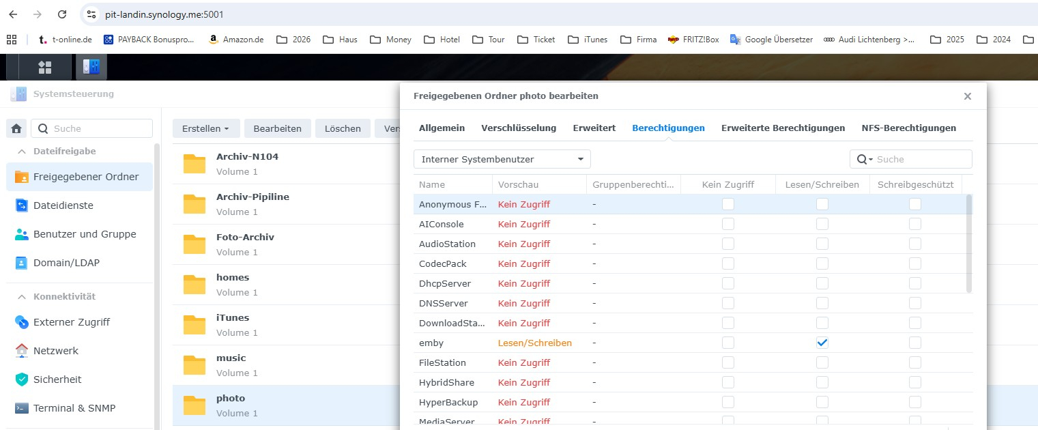Switch to the Verschlüsselung tab

click(x=518, y=128)
